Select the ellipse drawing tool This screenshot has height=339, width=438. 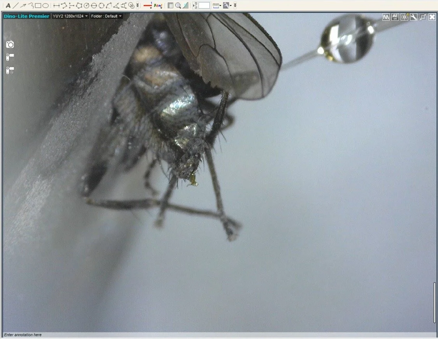coord(46,5)
